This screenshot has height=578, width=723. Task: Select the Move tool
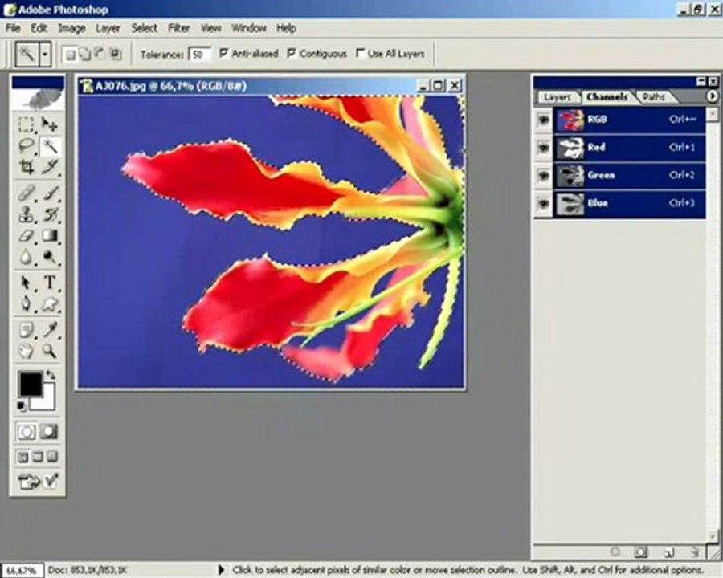[x=50, y=124]
